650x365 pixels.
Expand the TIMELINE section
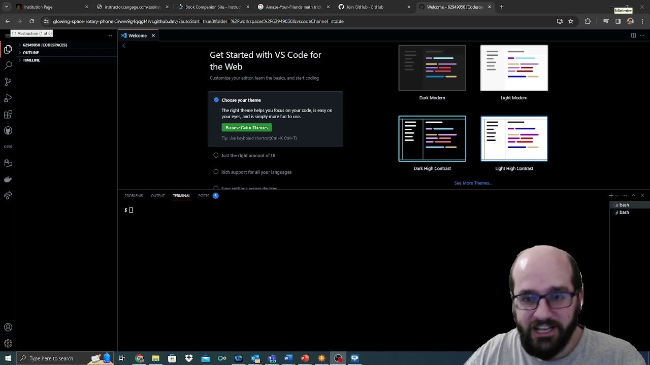point(67,60)
